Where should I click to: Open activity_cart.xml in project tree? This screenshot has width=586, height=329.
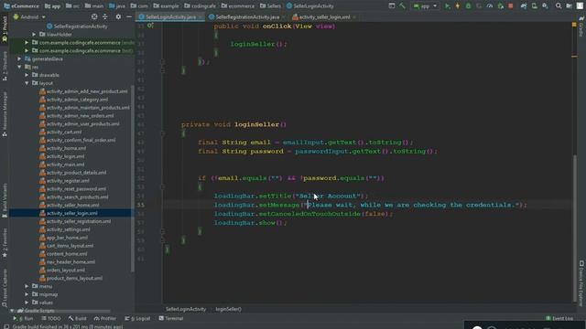[64, 132]
